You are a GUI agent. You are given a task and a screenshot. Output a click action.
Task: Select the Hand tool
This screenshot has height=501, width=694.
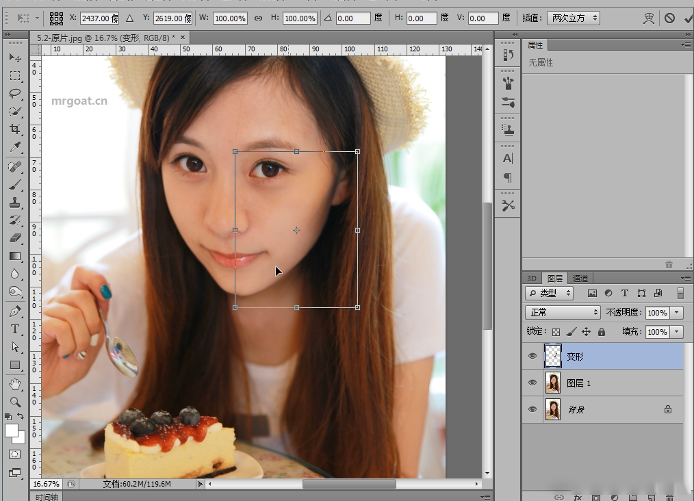[15, 384]
